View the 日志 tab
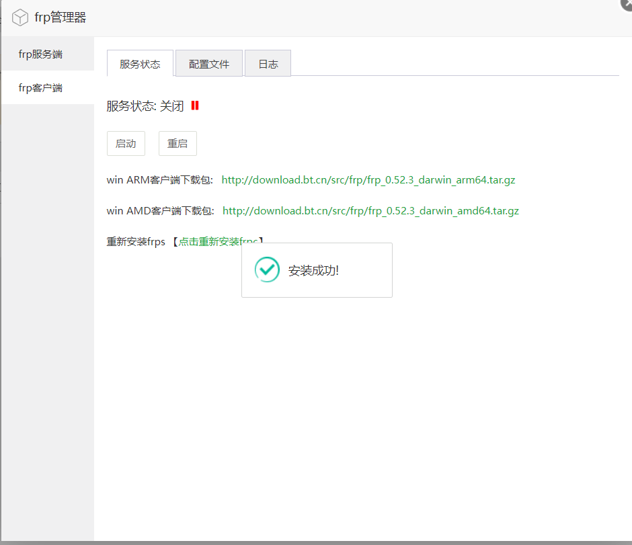 268,64
